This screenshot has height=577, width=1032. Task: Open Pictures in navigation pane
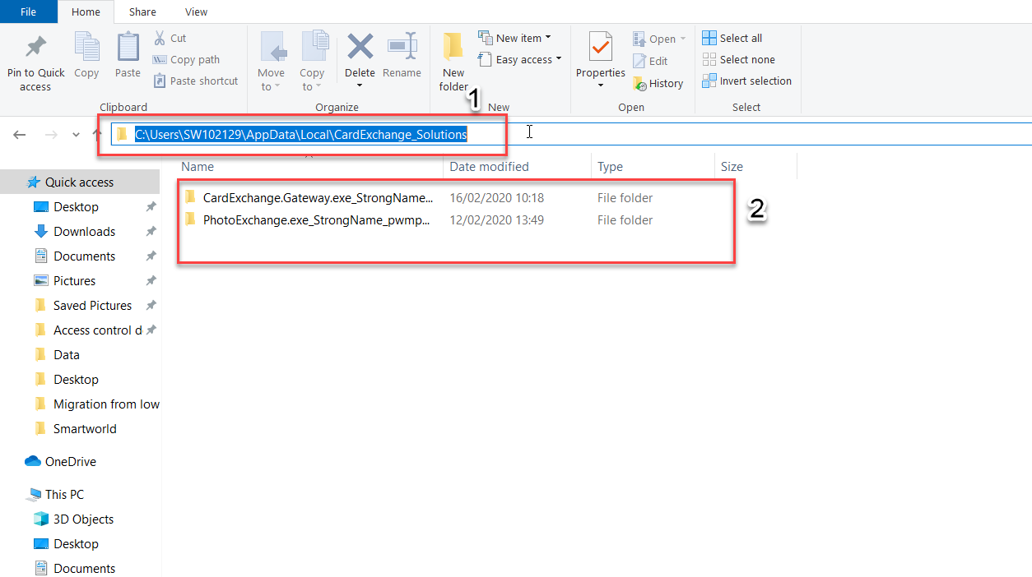coord(74,280)
